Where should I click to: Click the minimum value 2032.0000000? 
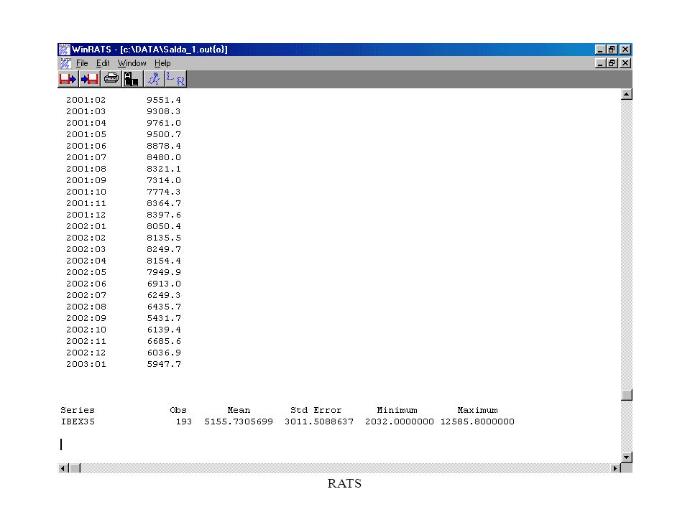pyautogui.click(x=400, y=421)
